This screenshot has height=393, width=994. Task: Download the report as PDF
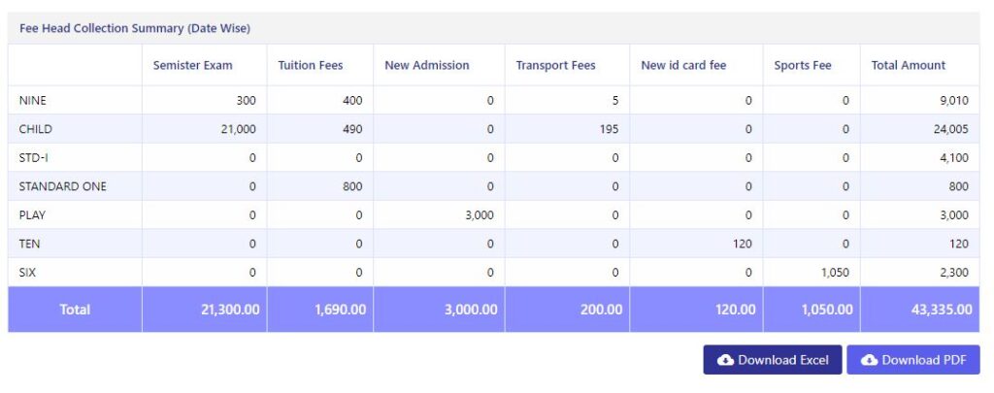(x=912, y=360)
